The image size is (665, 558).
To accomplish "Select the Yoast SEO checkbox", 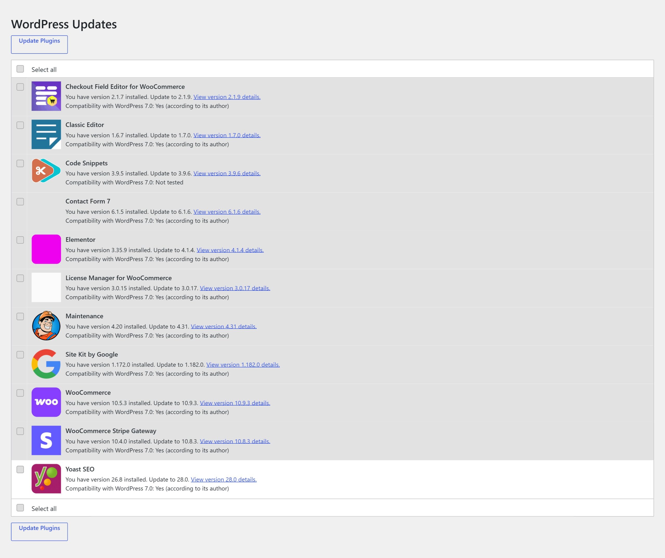I will [x=20, y=470].
